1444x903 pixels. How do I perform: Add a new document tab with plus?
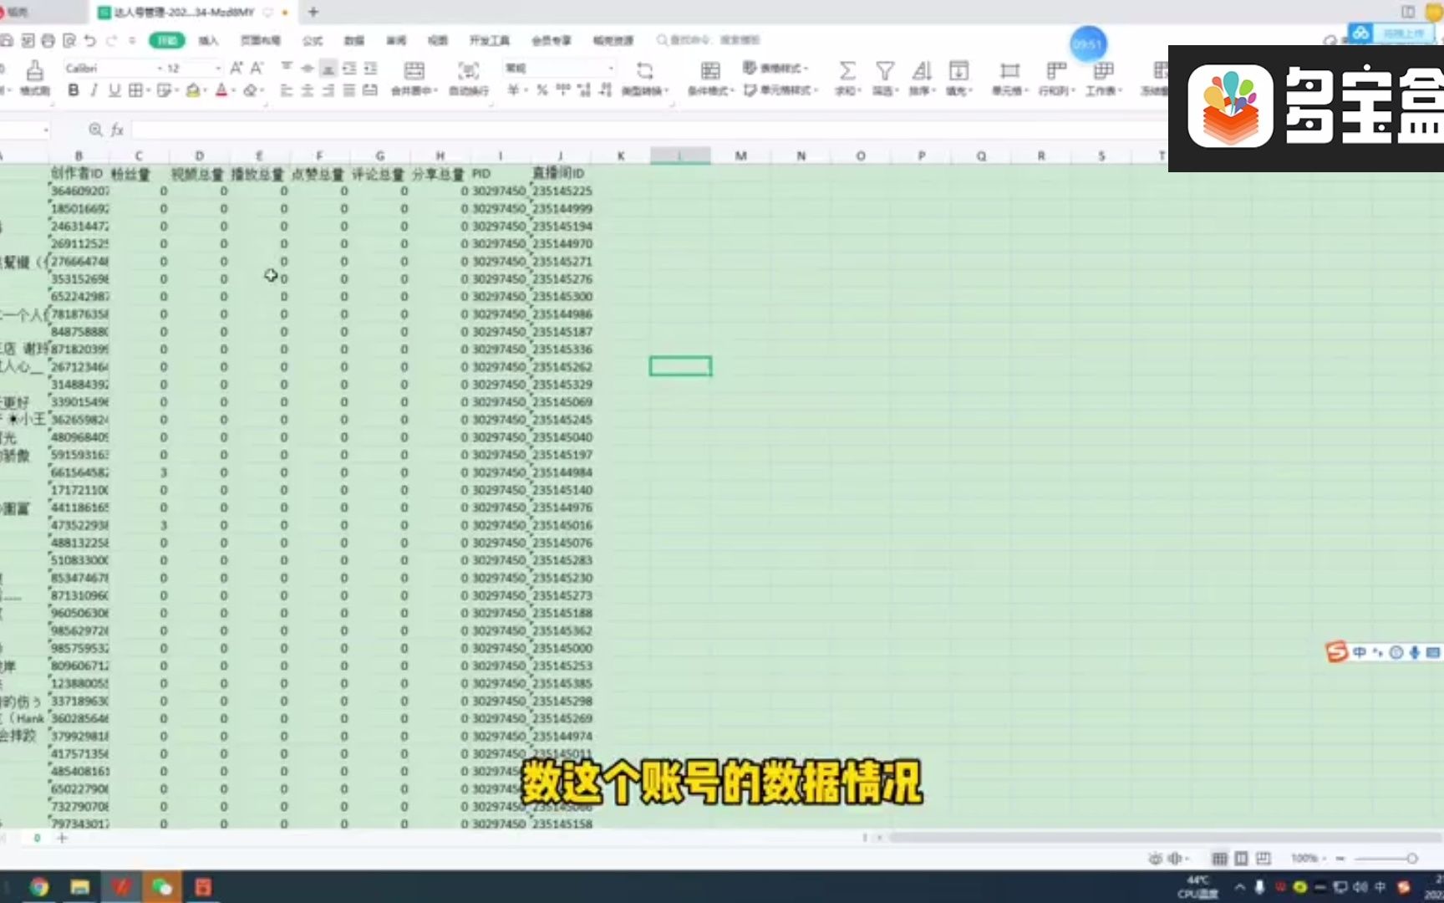tap(313, 12)
